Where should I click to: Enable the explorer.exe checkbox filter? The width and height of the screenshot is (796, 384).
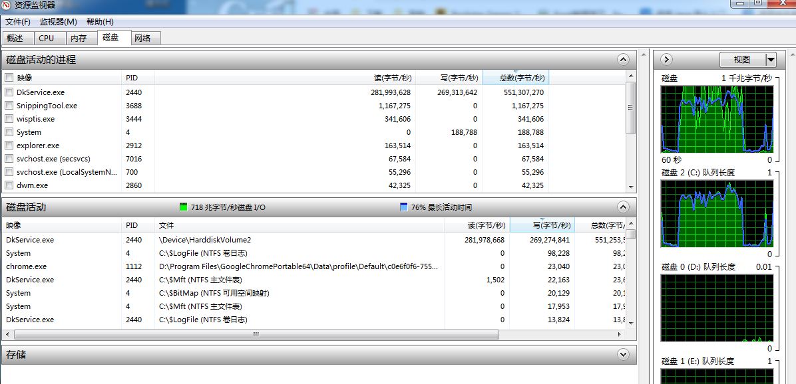(9, 145)
